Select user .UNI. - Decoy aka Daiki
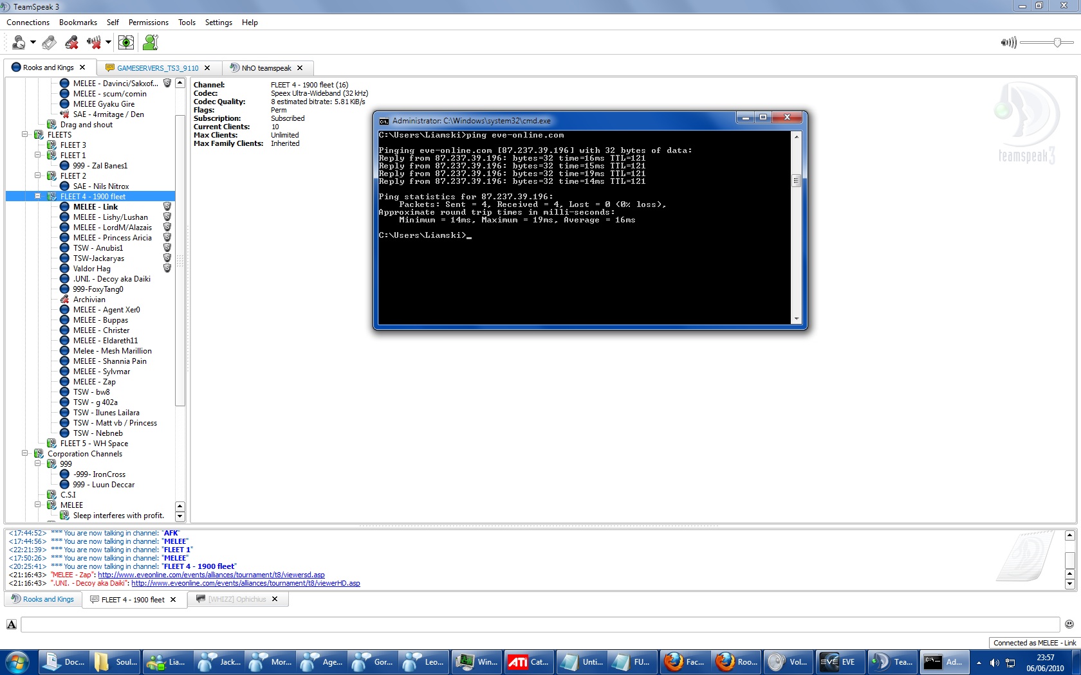Viewport: 1081px width, 675px height. pos(112,279)
